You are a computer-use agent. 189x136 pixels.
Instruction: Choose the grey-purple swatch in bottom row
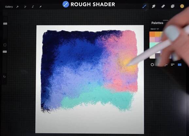coord(158,56)
